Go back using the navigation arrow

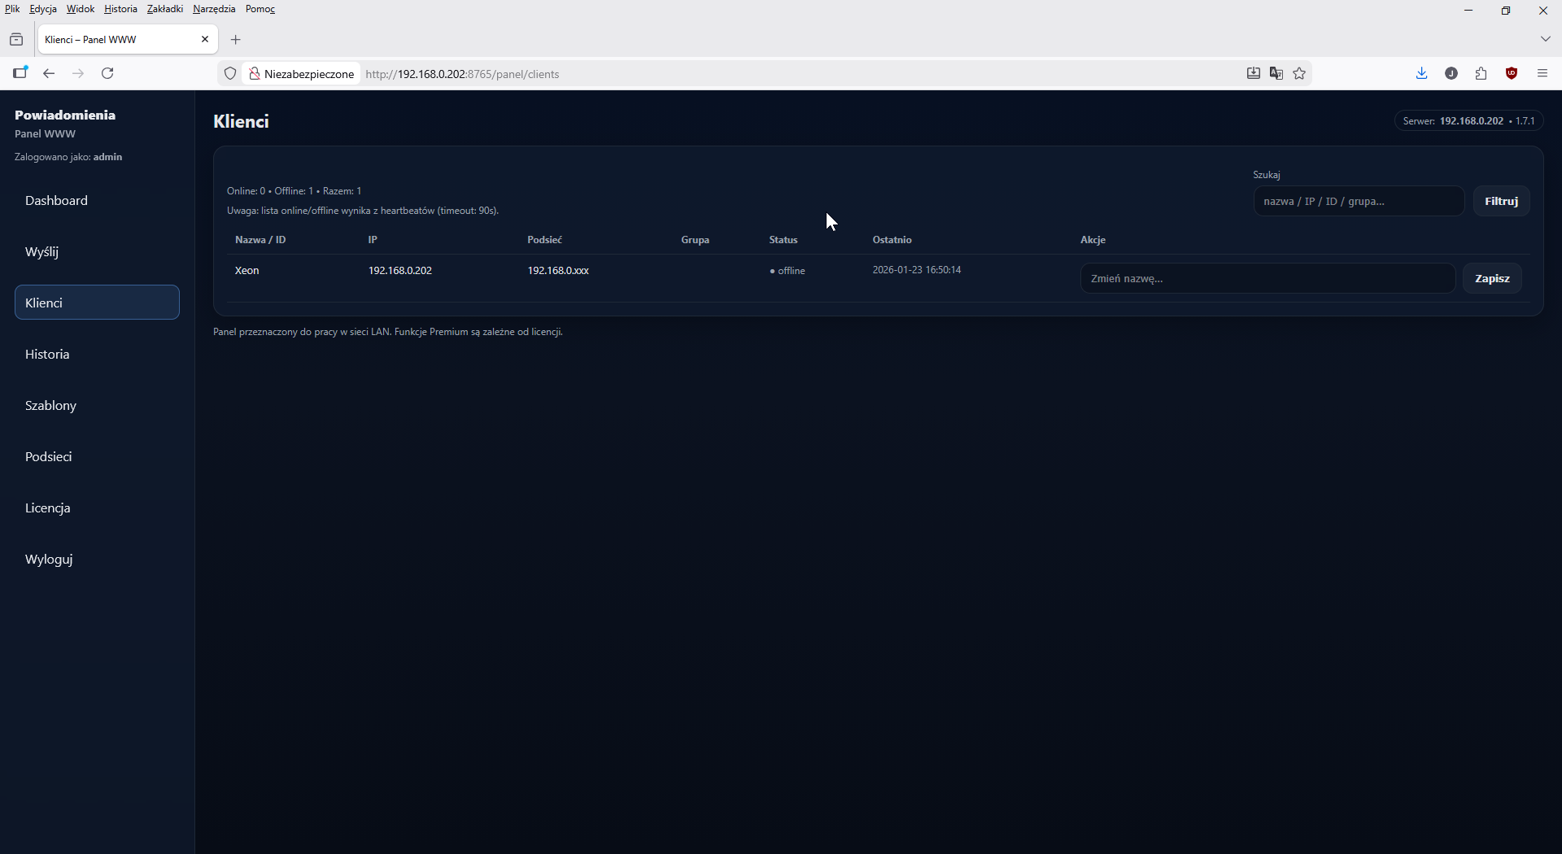pyautogui.click(x=48, y=73)
